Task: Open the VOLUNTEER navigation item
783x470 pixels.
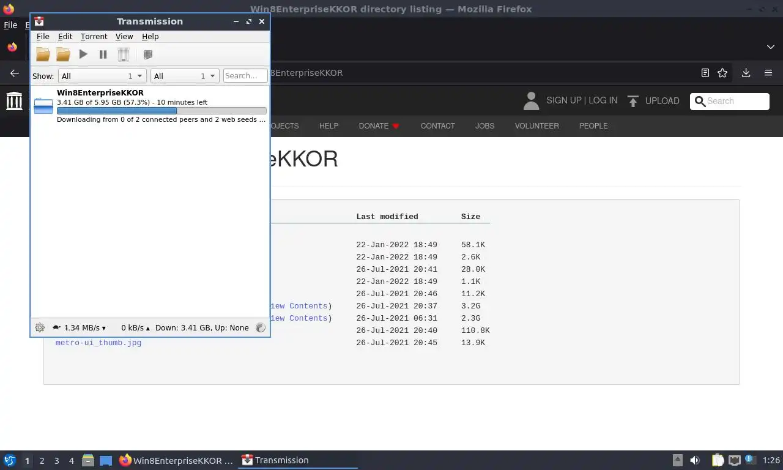Action: tap(536, 125)
